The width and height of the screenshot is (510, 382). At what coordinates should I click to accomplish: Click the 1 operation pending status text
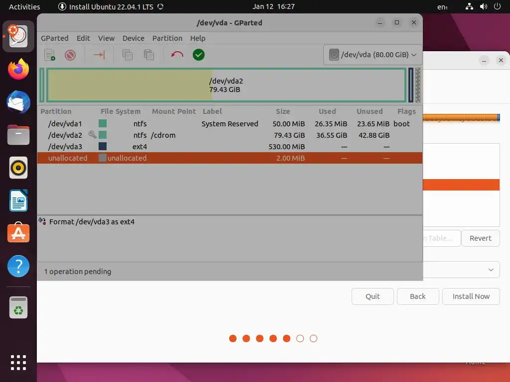point(77,271)
